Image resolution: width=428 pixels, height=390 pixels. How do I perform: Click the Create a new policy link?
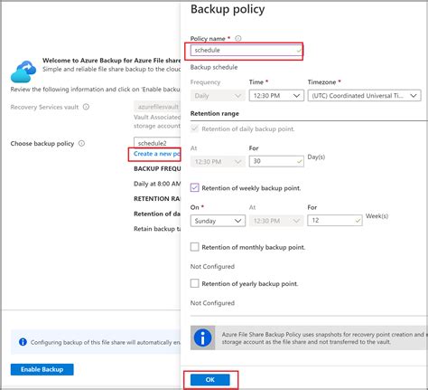click(157, 154)
